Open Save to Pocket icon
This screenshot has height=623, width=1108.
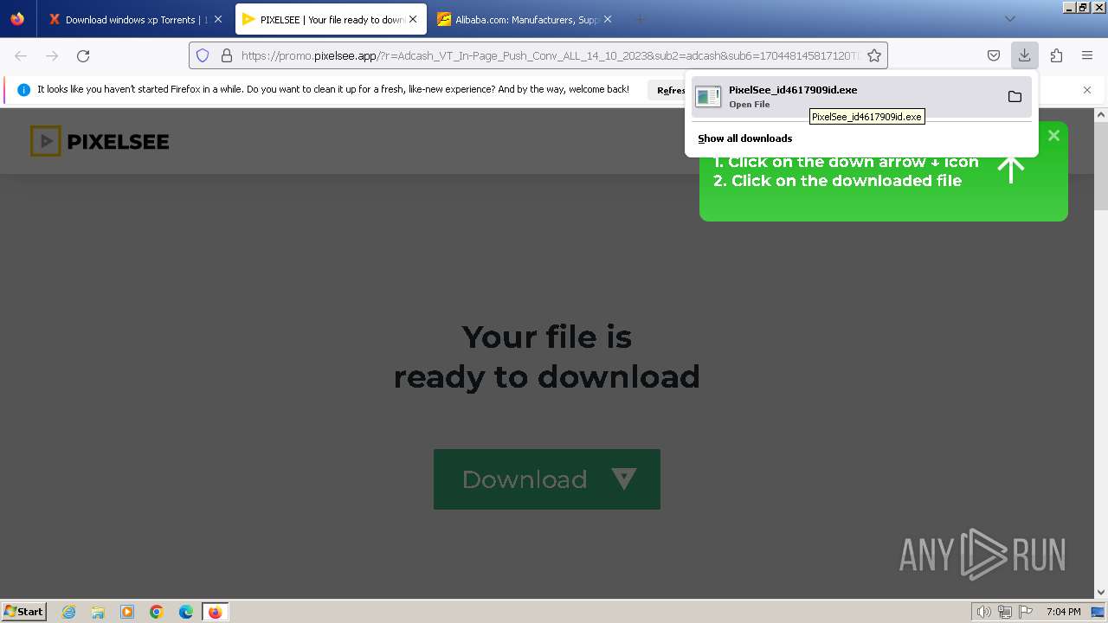pos(994,55)
